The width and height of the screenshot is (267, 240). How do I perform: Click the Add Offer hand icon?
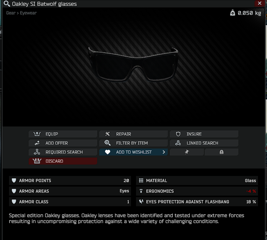[37, 143]
